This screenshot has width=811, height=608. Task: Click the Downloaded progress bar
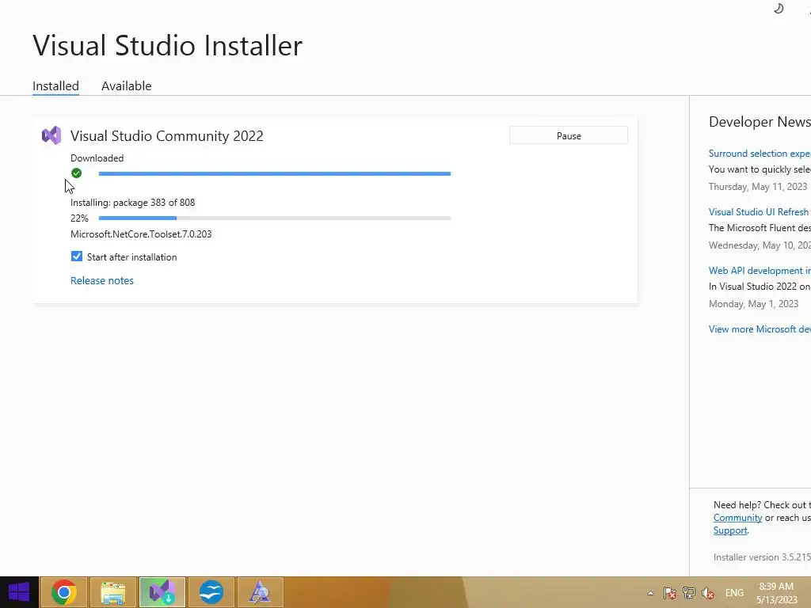tap(275, 173)
